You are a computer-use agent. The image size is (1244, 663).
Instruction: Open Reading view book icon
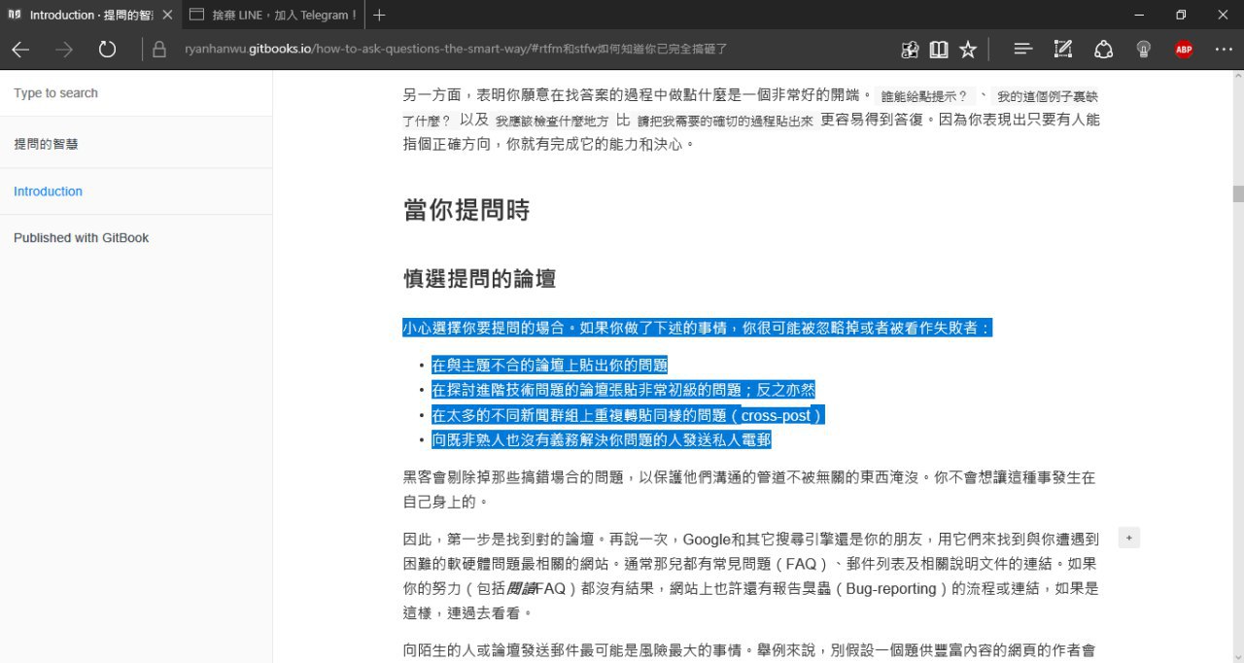938,50
